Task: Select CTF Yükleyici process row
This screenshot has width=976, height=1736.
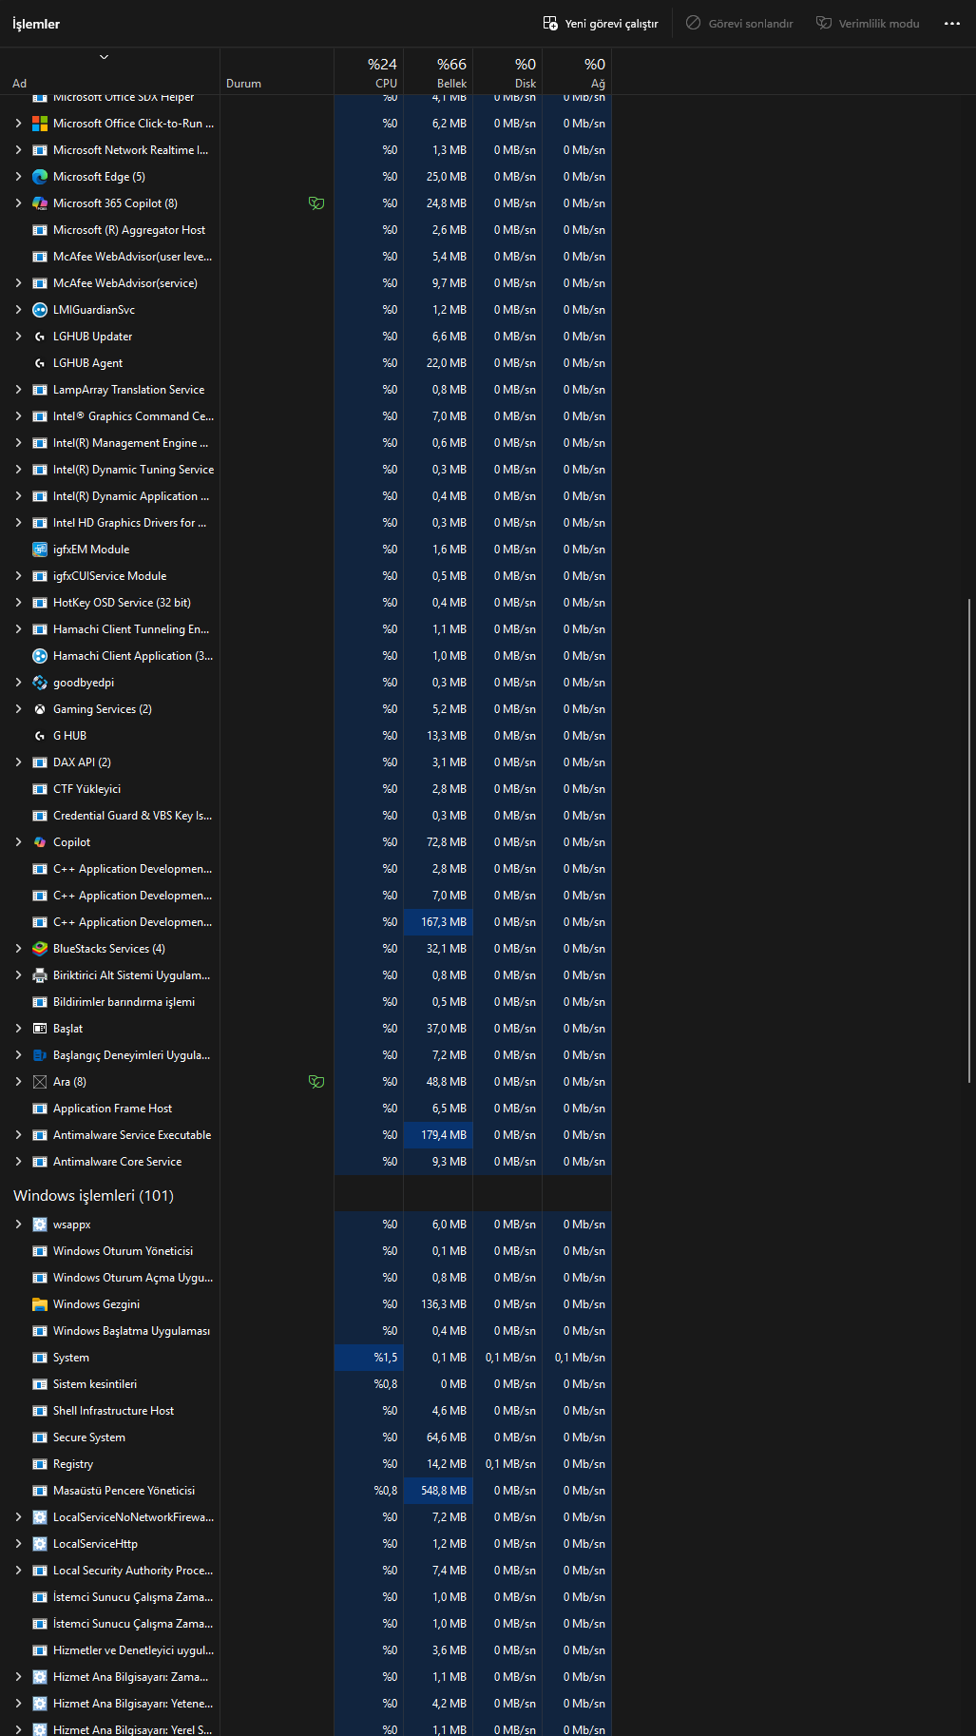Action: [x=306, y=789]
